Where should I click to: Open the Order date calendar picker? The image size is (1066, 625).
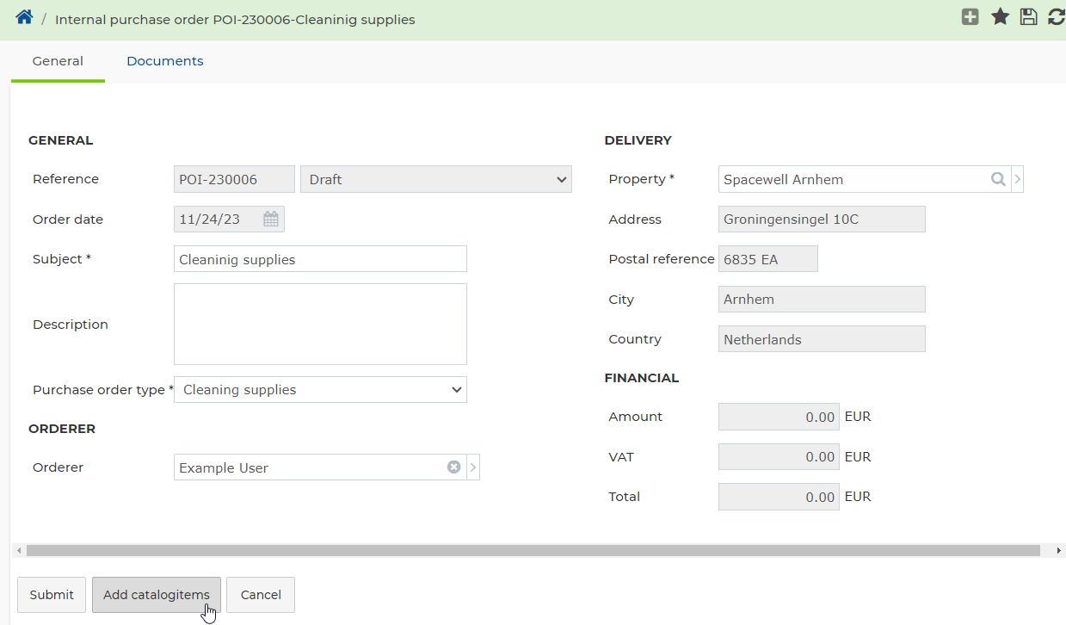click(271, 220)
